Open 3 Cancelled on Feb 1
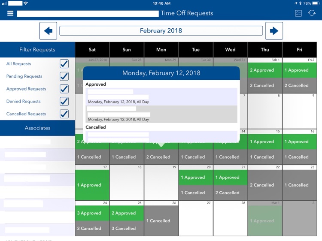The width and height of the screenshot is (322, 241). (x=265, y=85)
